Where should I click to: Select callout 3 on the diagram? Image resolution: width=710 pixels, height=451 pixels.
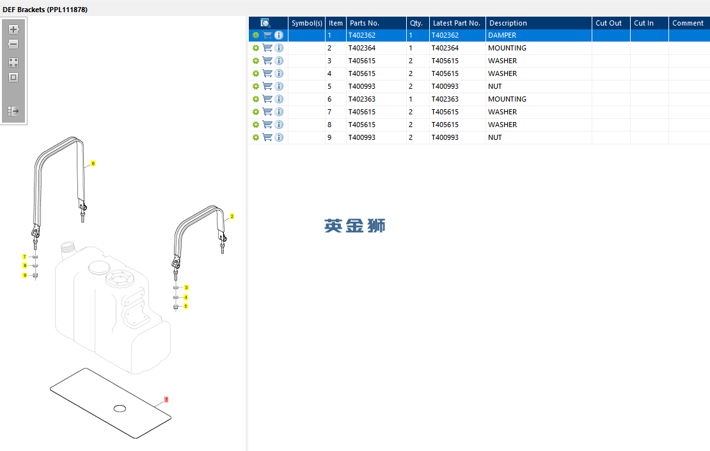[186, 287]
